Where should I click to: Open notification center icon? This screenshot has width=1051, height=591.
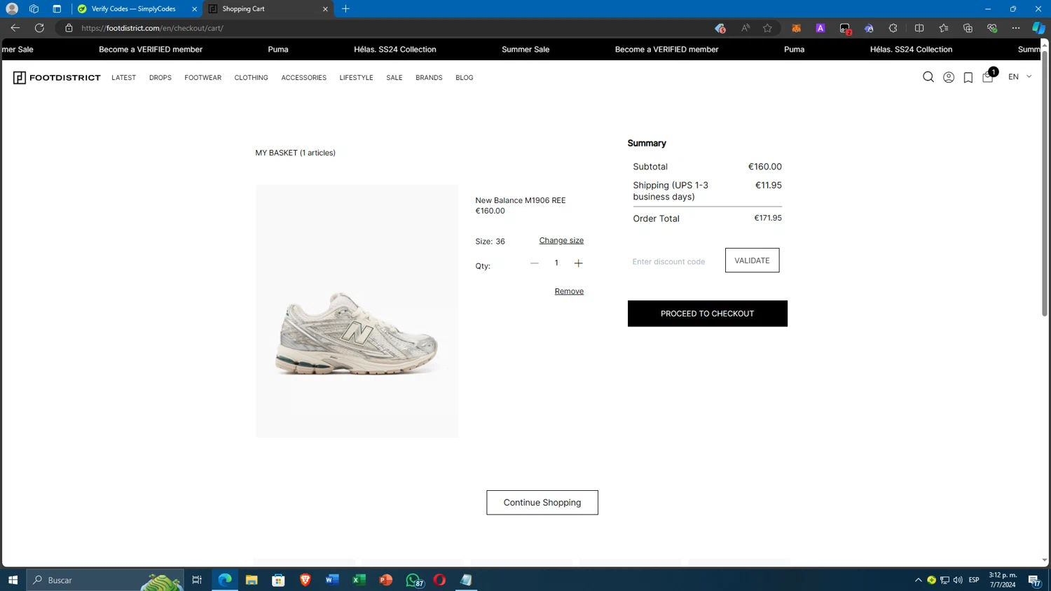tap(1034, 580)
